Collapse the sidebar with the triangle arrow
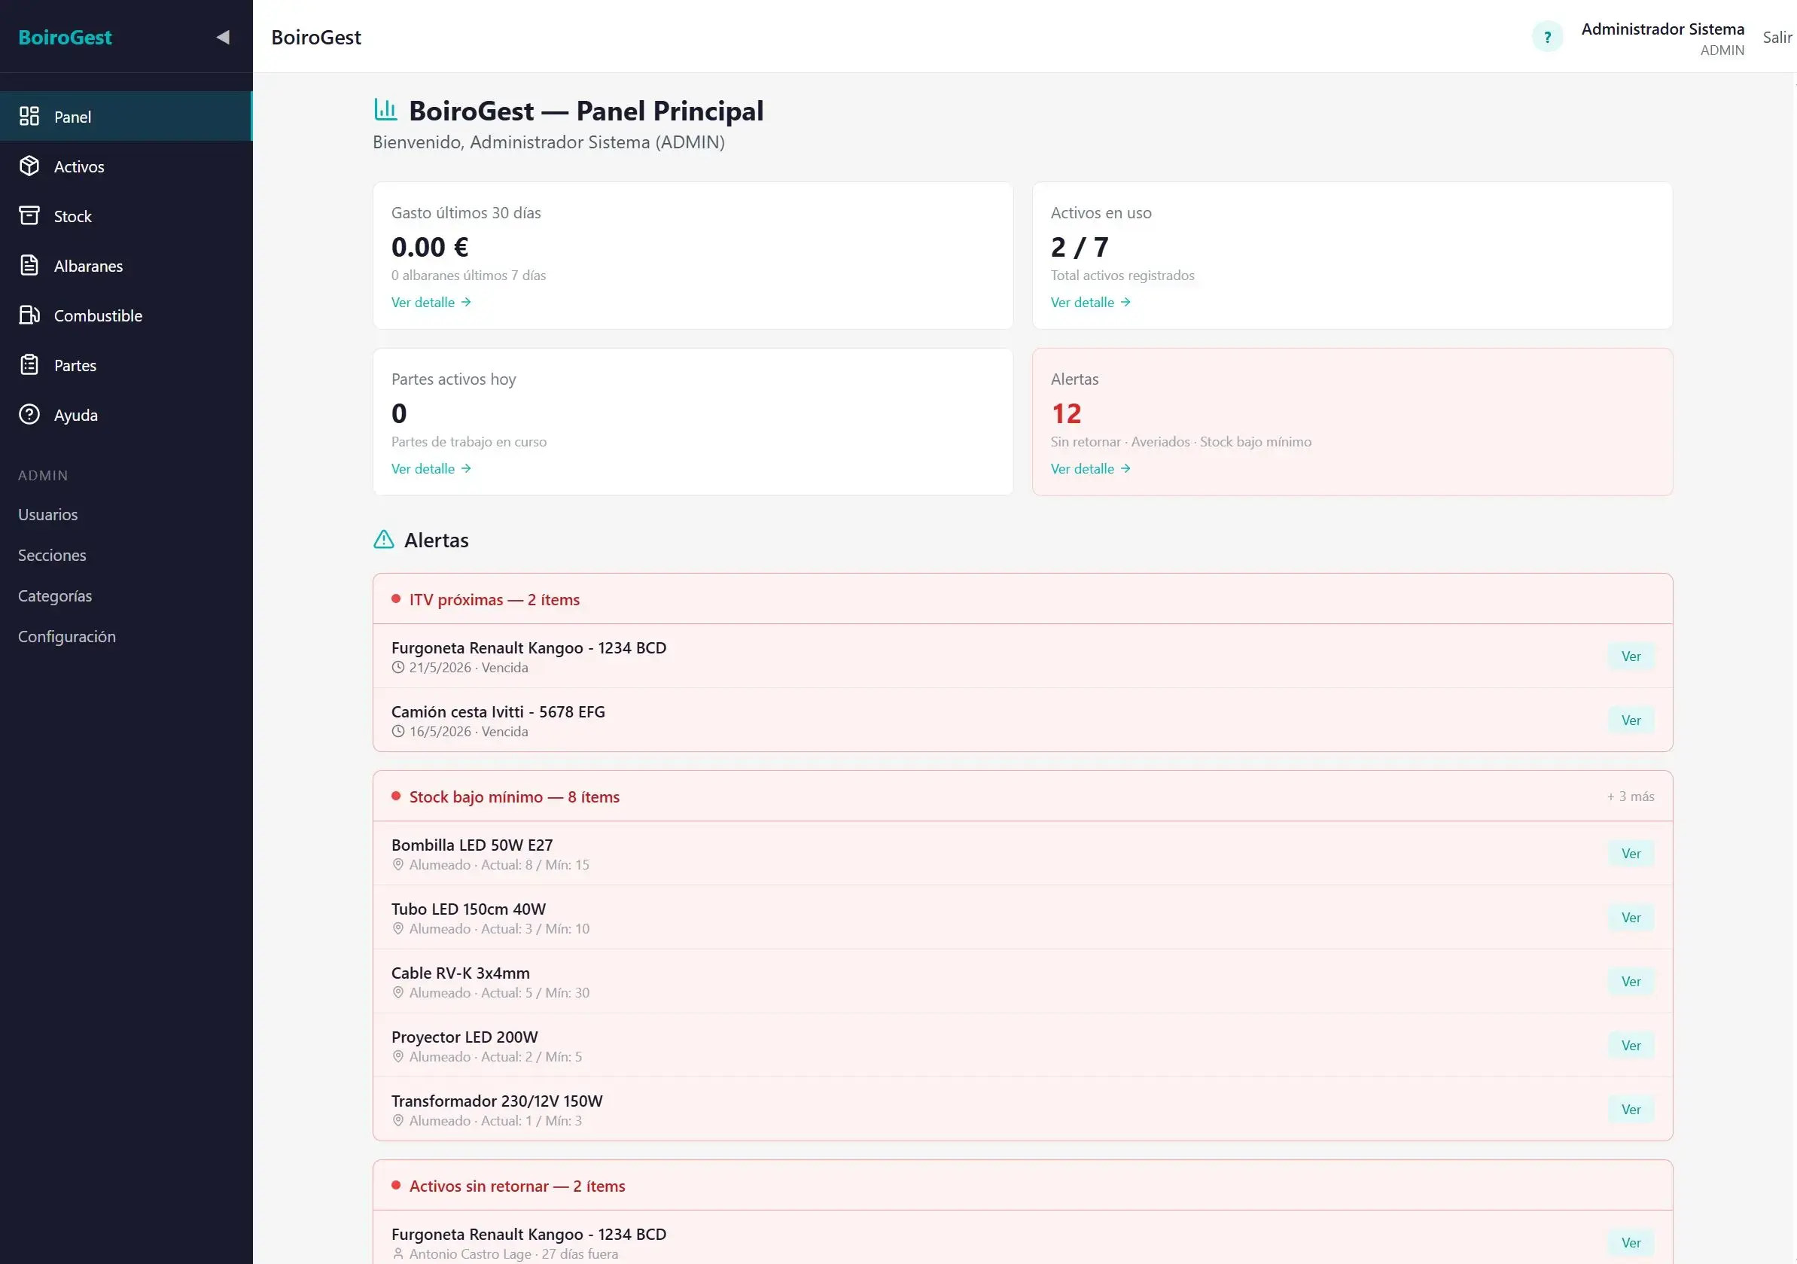This screenshot has height=1264, width=1797. tap(223, 37)
